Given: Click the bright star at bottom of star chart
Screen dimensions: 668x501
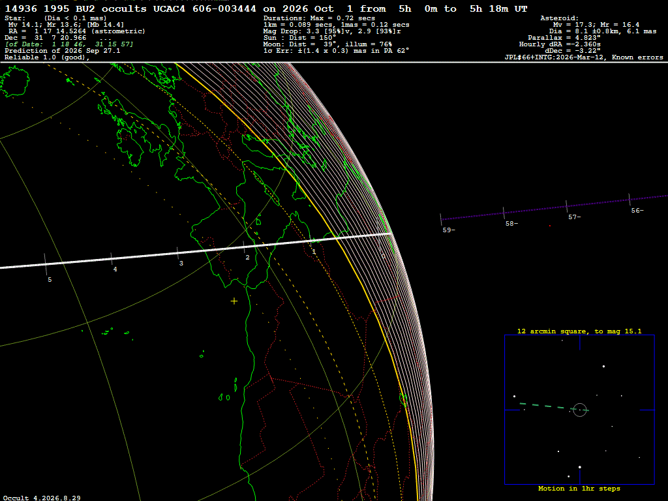Looking at the screenshot, I should click(x=580, y=467).
